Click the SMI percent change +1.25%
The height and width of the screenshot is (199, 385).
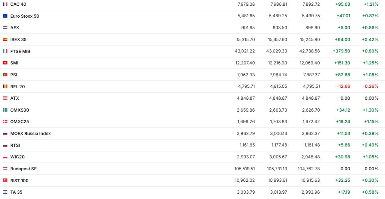click(371, 63)
